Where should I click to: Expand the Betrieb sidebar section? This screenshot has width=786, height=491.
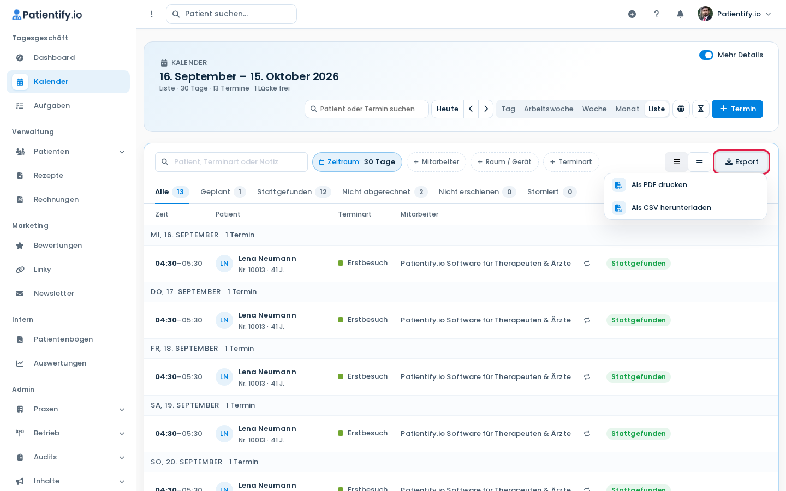(x=68, y=433)
